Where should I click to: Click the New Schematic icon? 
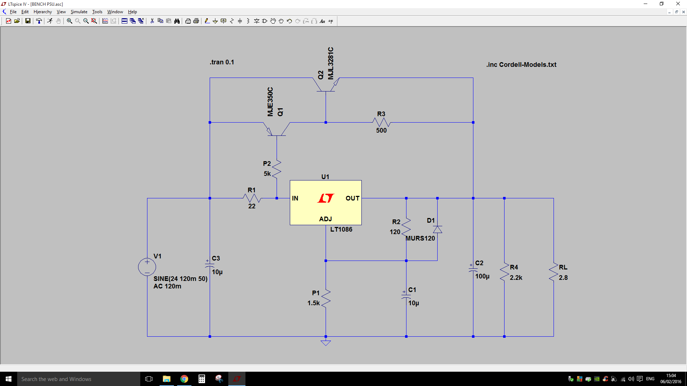pos(9,21)
